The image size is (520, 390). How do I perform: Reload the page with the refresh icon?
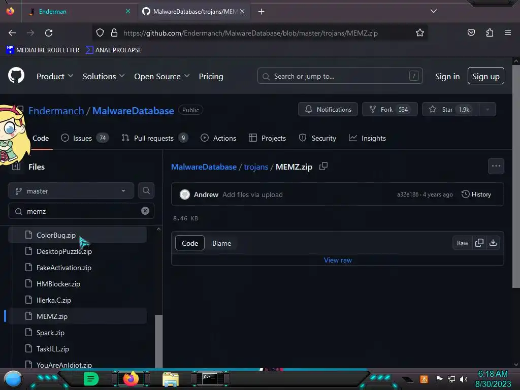point(49,33)
